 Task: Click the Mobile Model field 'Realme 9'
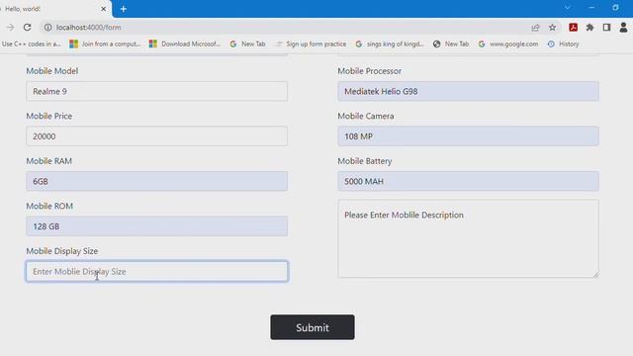pyautogui.click(x=157, y=91)
